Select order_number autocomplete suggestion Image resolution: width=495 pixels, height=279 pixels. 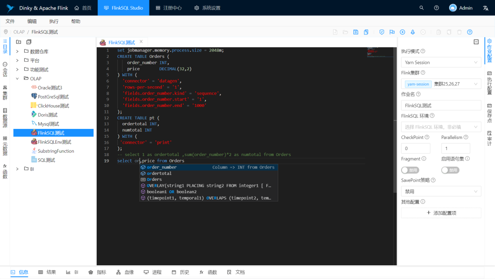209,167
